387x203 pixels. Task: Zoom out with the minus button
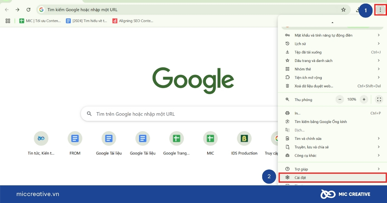click(340, 100)
